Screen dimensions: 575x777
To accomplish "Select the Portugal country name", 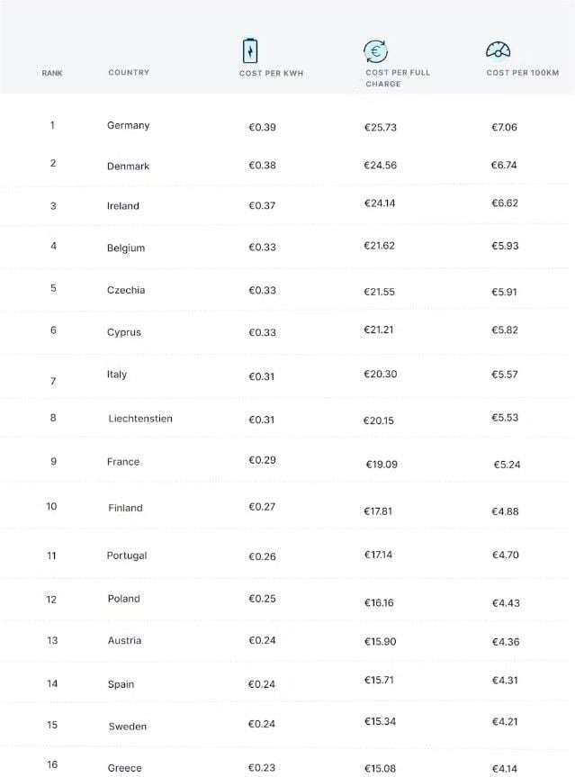I will tap(127, 556).
